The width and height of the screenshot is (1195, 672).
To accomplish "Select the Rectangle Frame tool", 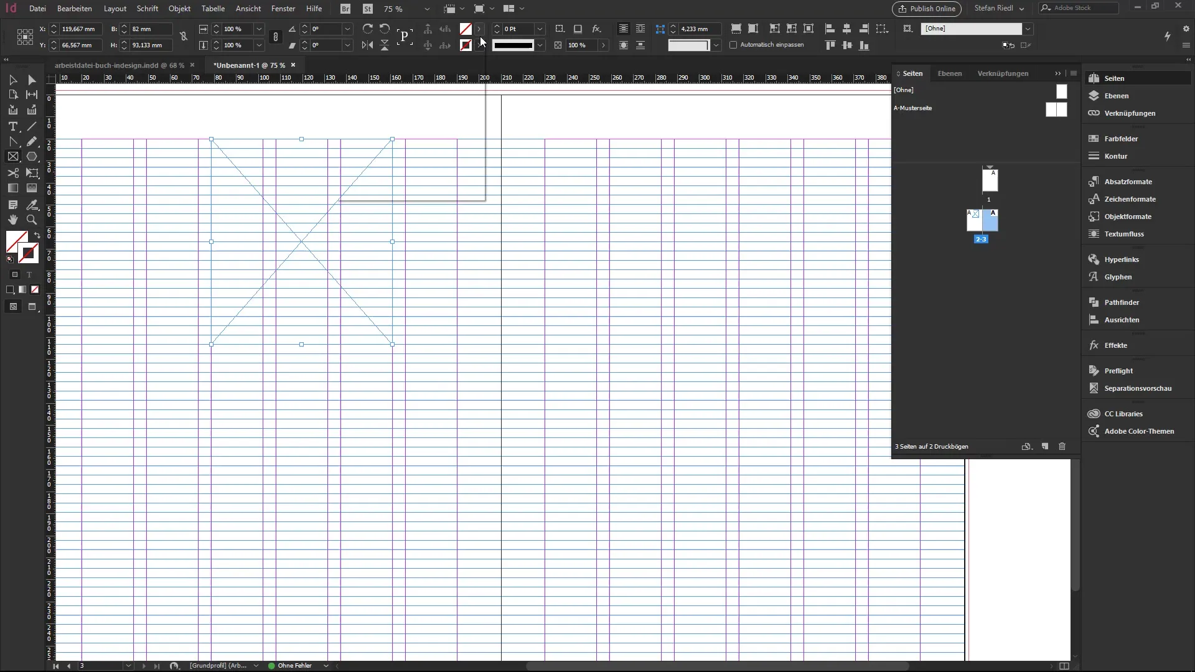I will 12,157.
